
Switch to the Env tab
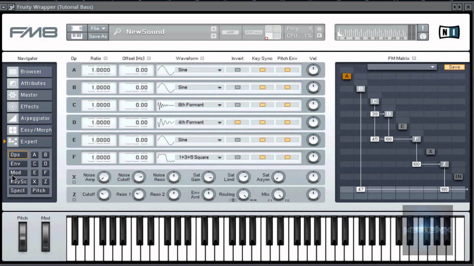[x=18, y=164]
